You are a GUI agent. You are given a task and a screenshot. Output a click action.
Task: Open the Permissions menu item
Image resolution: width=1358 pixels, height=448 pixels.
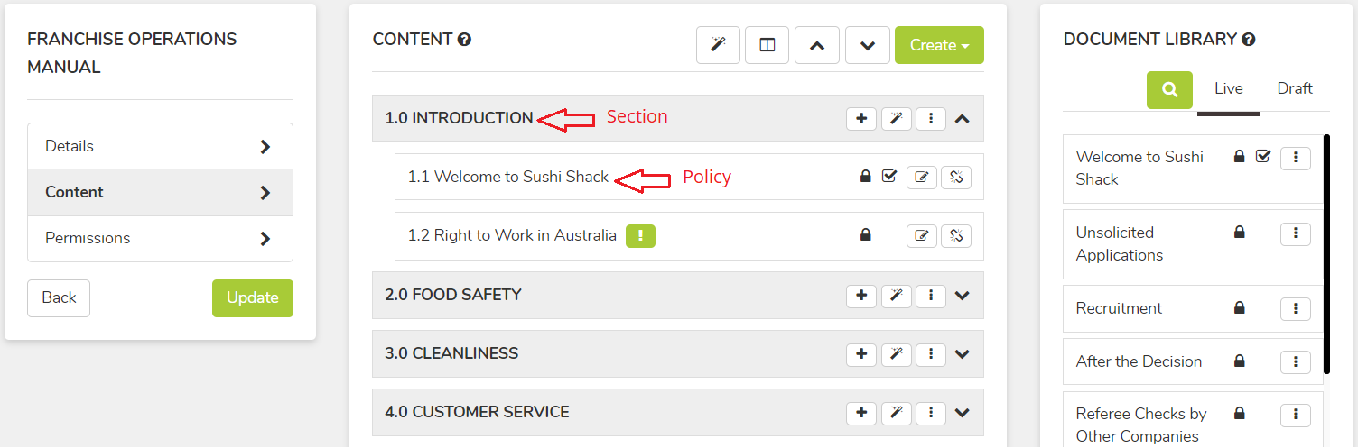pos(160,238)
